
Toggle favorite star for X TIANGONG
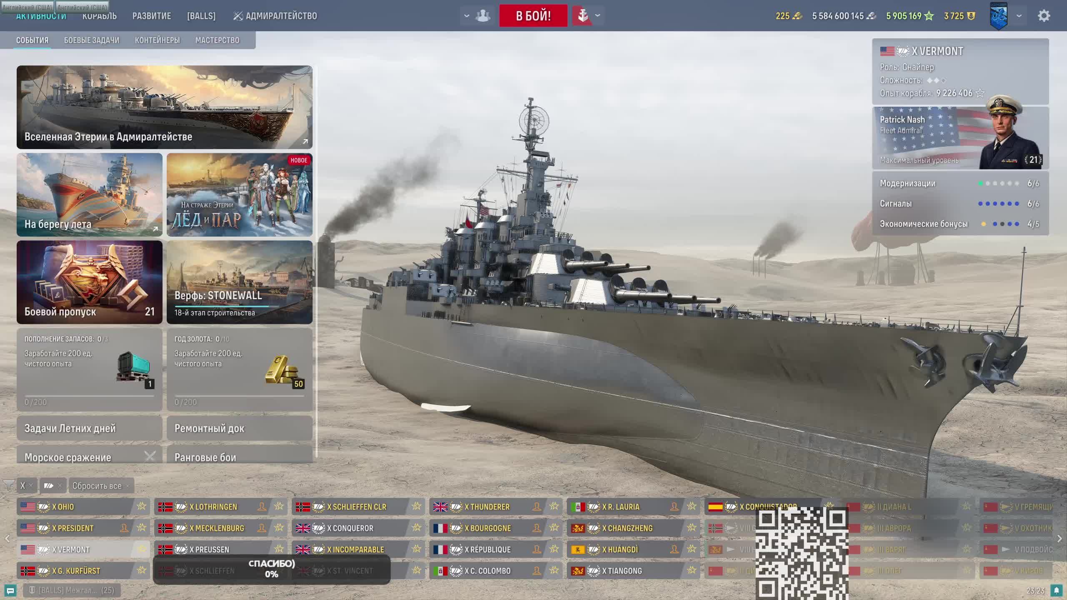coord(692,570)
